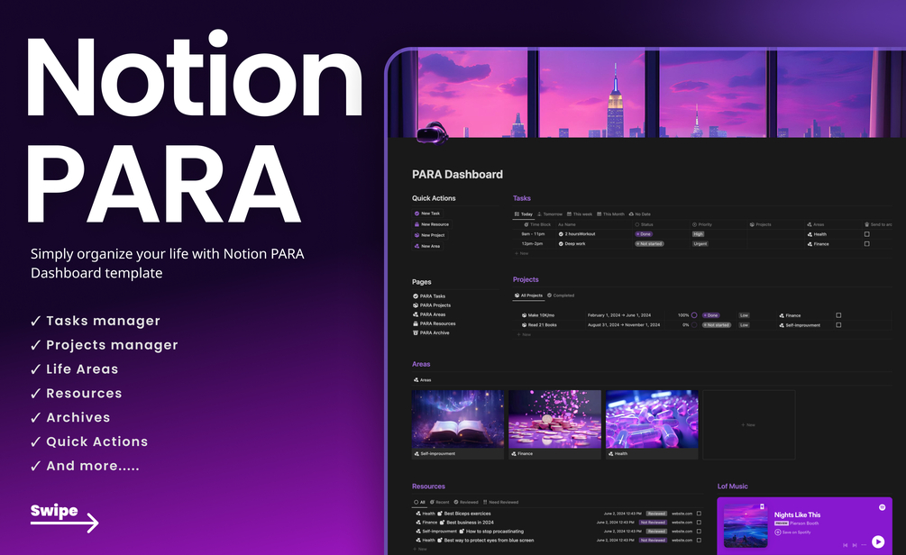
Task: Click the Finance area tag in Deep work row
Action: coord(819,244)
